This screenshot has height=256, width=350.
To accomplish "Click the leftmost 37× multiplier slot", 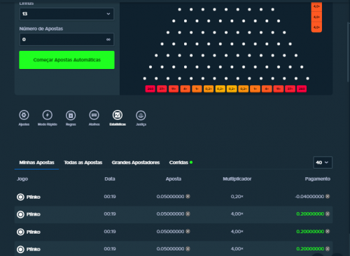I will click(x=162, y=89).
